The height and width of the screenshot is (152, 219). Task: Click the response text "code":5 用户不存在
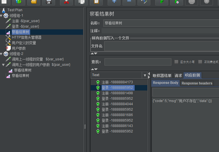[182, 101]
